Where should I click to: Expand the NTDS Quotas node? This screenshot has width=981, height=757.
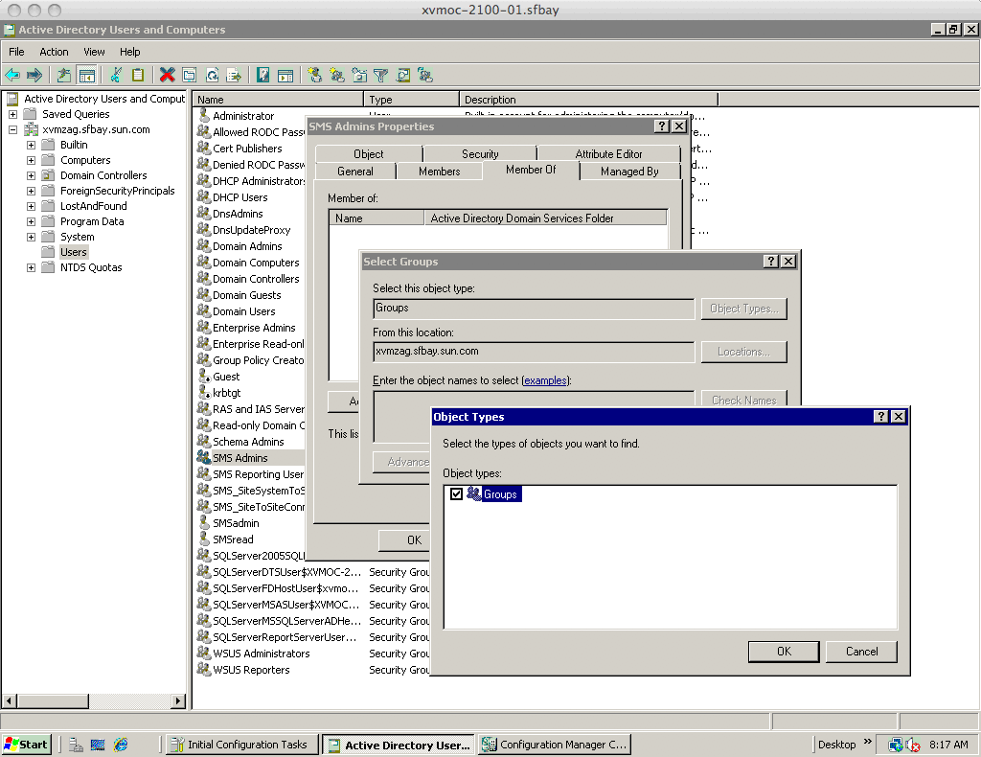(x=31, y=267)
